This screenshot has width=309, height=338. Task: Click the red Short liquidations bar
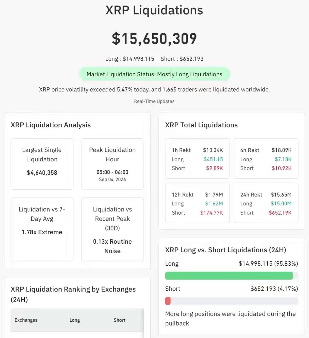(x=168, y=301)
